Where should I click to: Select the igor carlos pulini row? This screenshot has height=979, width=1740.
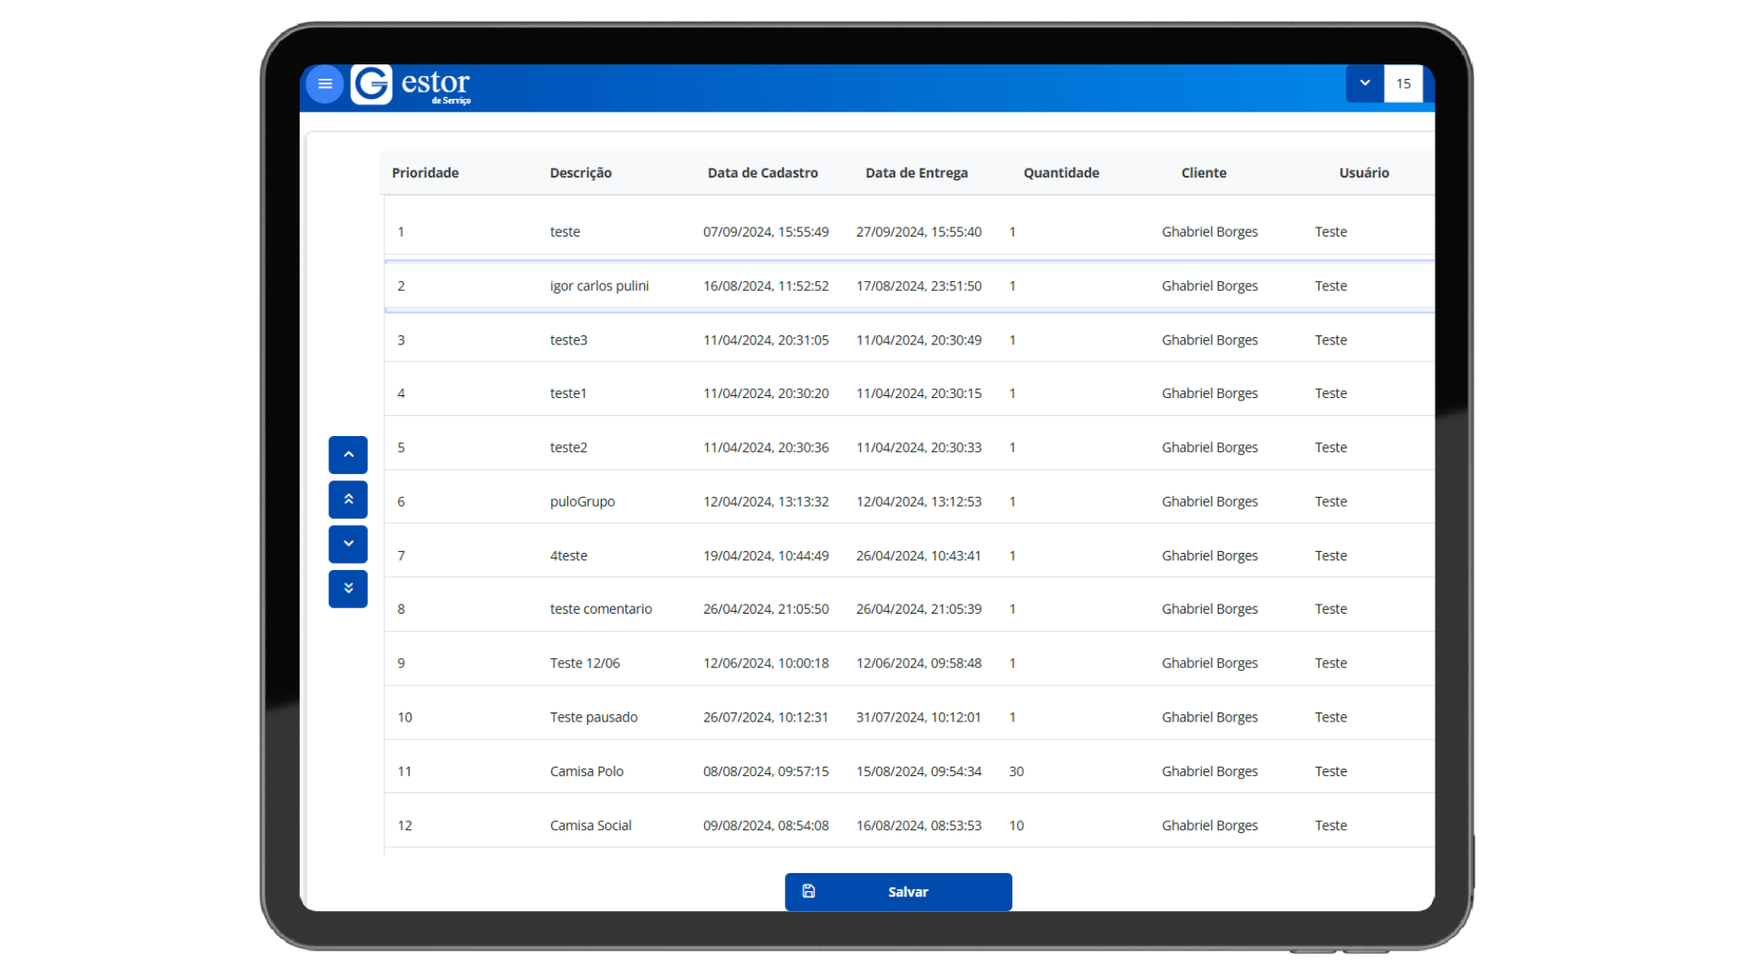click(909, 286)
